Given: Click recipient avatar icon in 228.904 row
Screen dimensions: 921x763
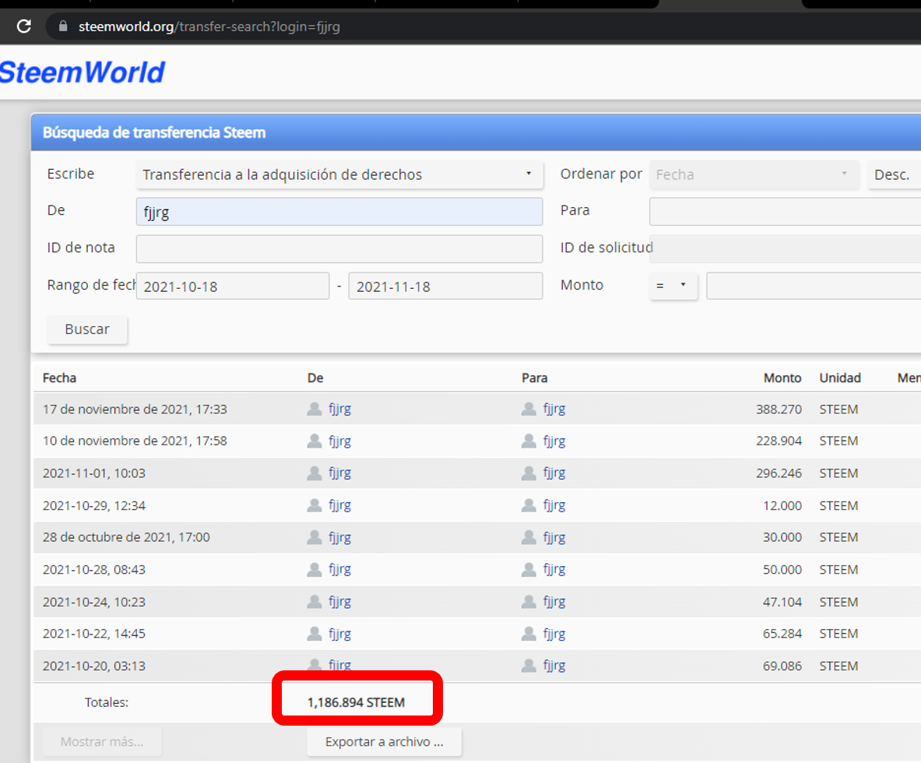Looking at the screenshot, I should tap(529, 441).
